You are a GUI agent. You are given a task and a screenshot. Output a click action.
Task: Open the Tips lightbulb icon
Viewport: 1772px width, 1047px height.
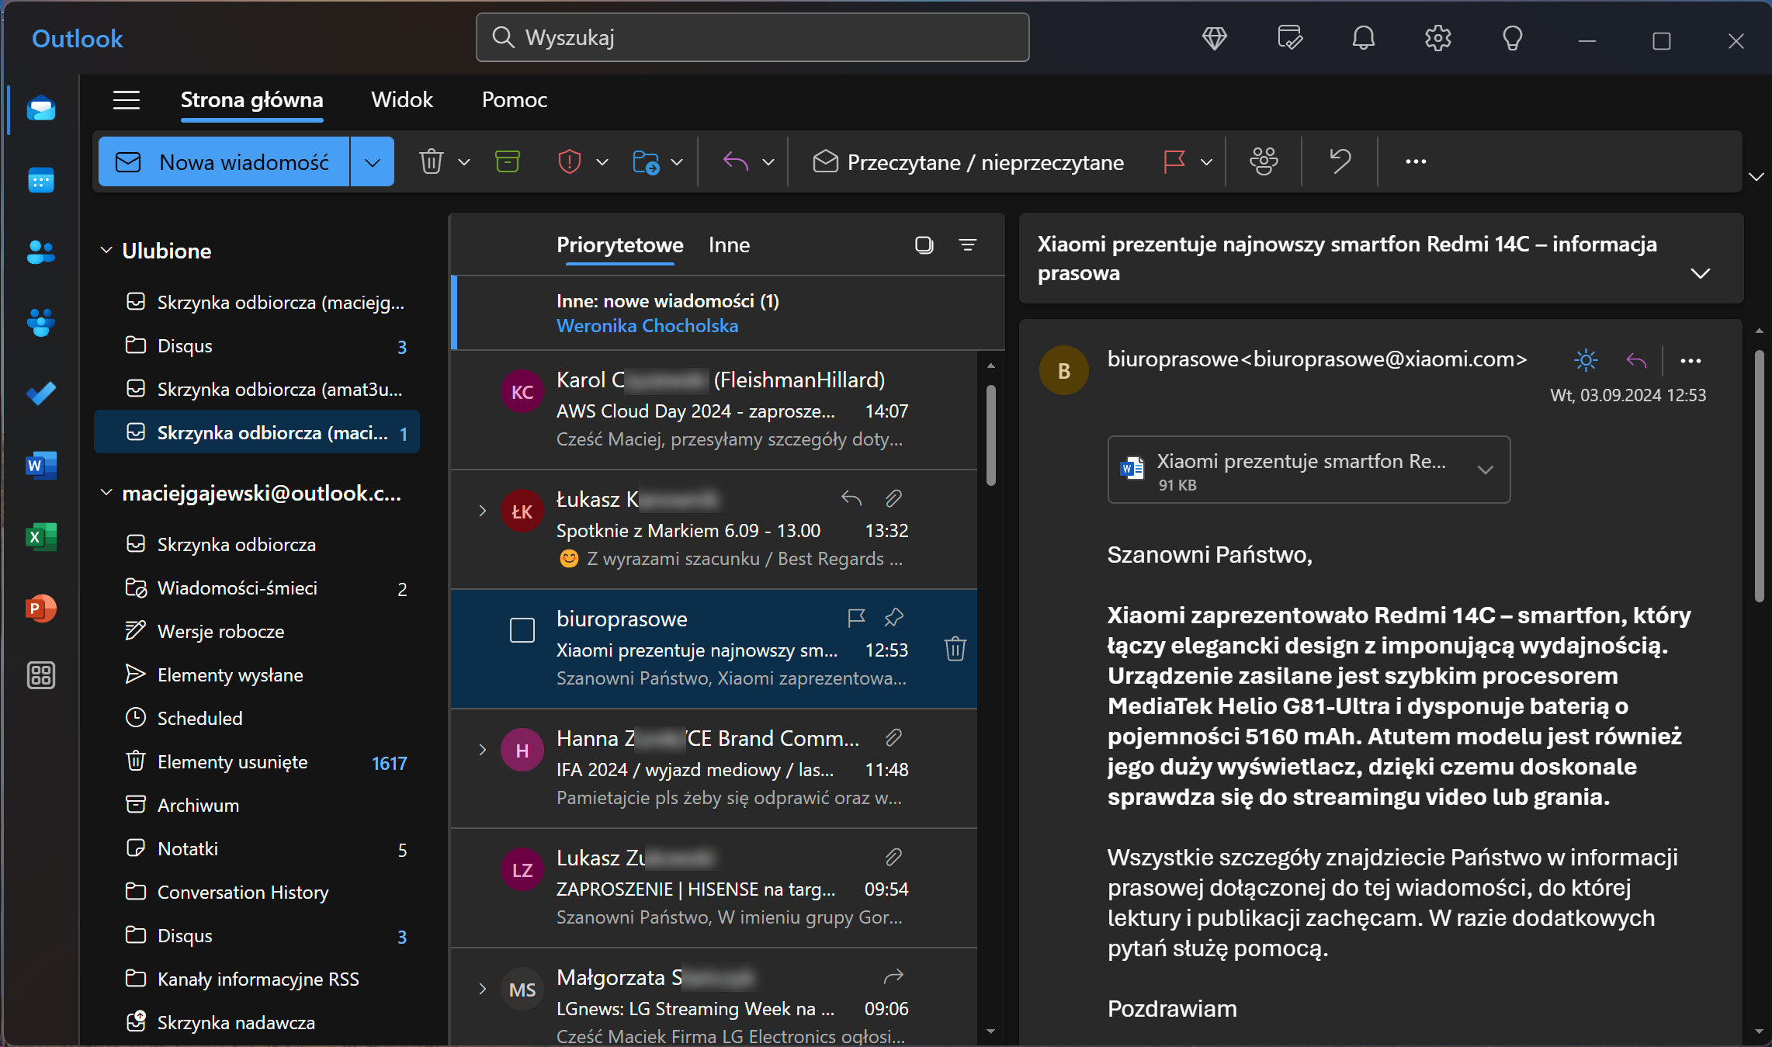[x=1513, y=39]
